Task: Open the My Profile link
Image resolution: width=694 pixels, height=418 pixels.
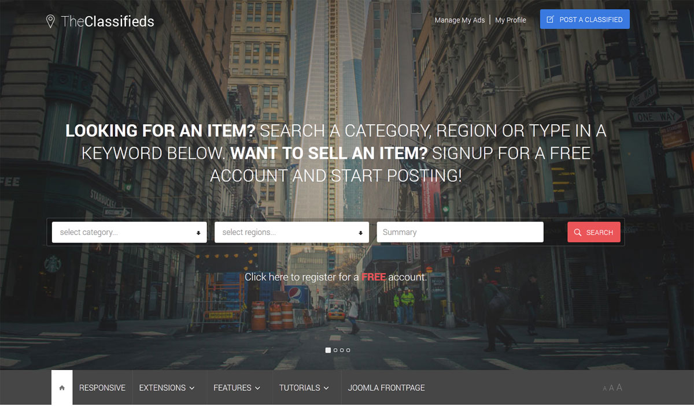Action: point(511,20)
